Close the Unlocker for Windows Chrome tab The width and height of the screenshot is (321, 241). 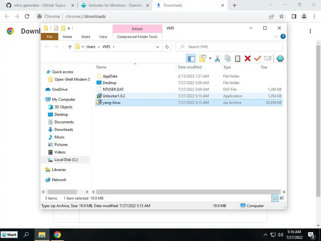pos(148,5)
